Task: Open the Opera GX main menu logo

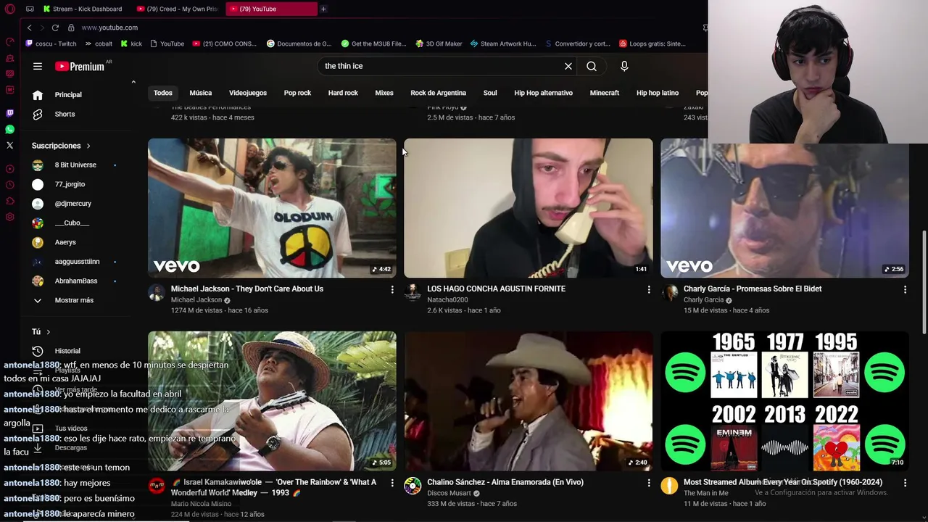Action: (9, 9)
